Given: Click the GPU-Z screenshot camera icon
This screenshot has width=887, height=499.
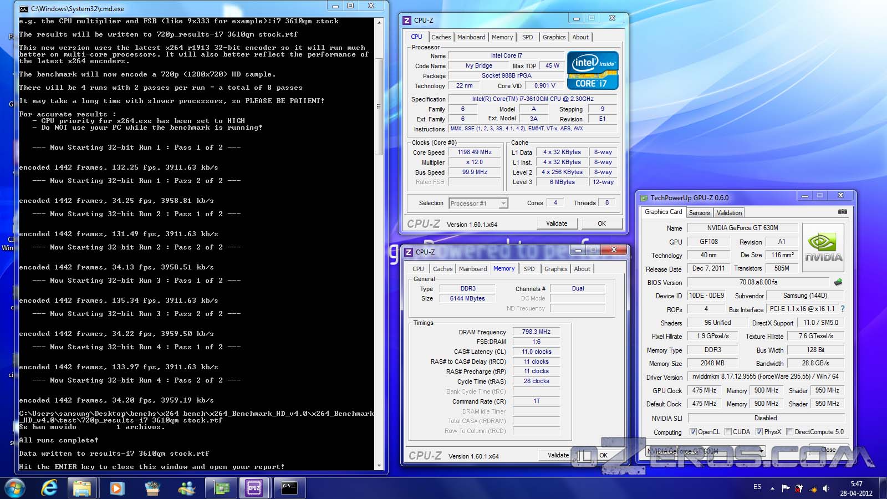Looking at the screenshot, I should click(x=842, y=212).
